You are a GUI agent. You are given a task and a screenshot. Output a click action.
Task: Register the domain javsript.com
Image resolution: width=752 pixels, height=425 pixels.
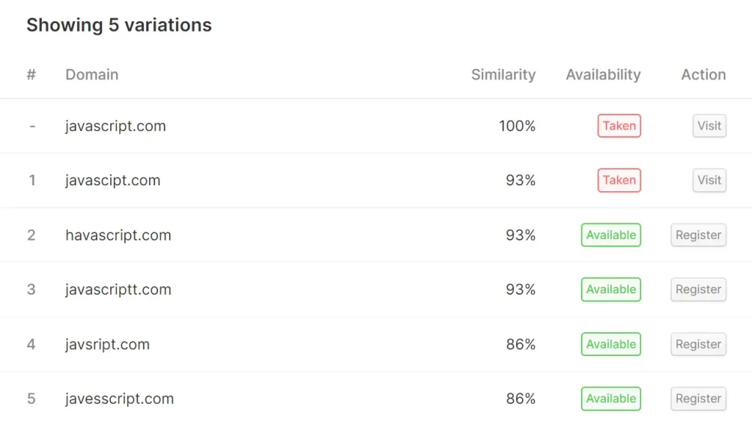click(698, 343)
